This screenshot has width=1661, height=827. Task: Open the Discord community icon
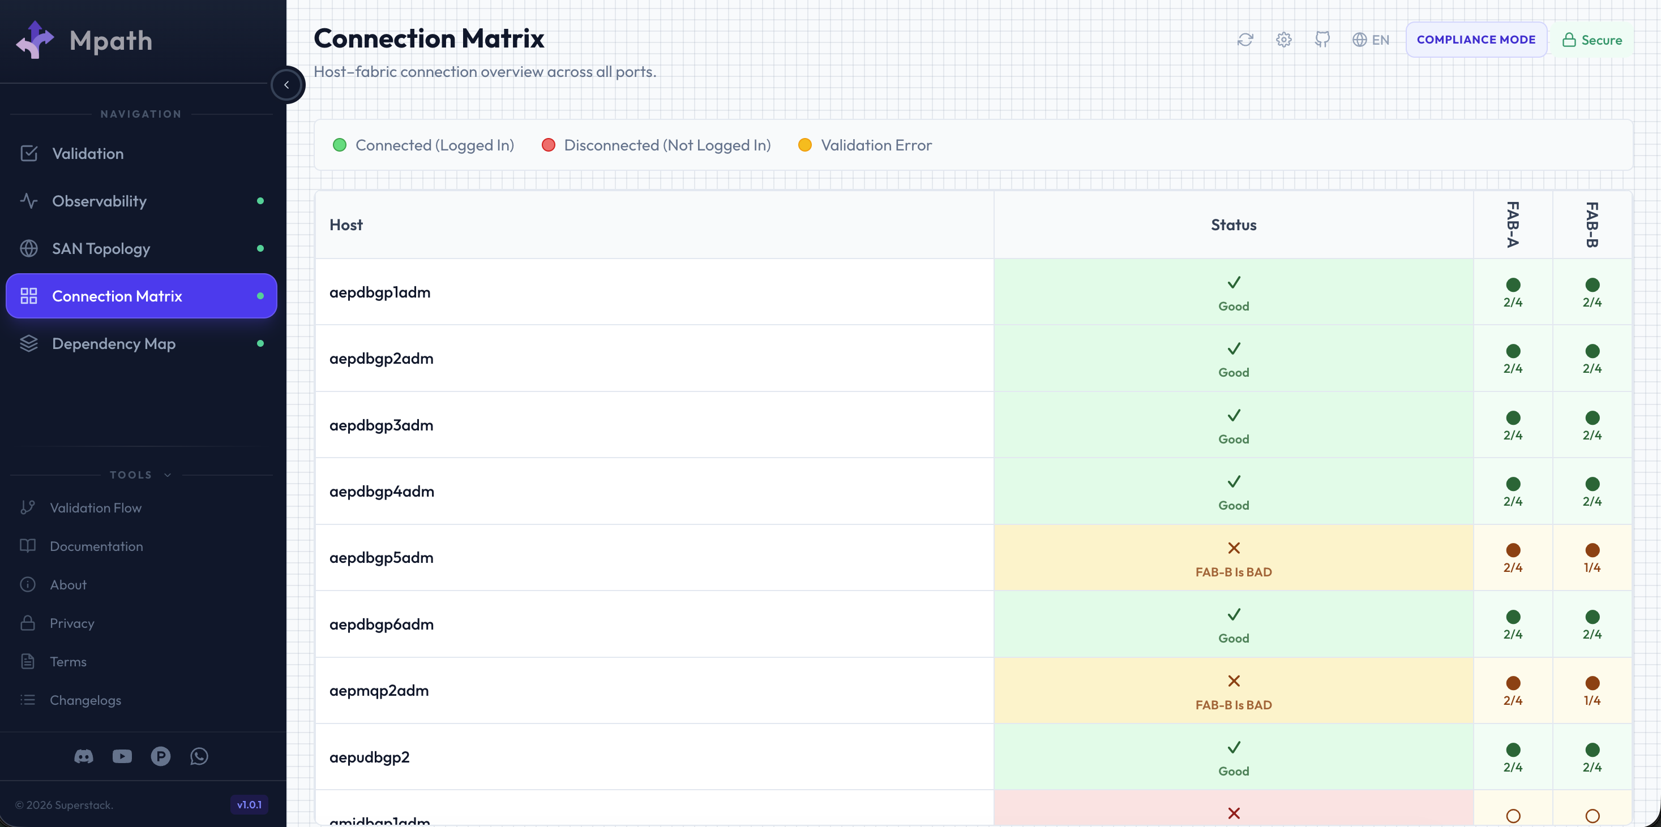84,756
